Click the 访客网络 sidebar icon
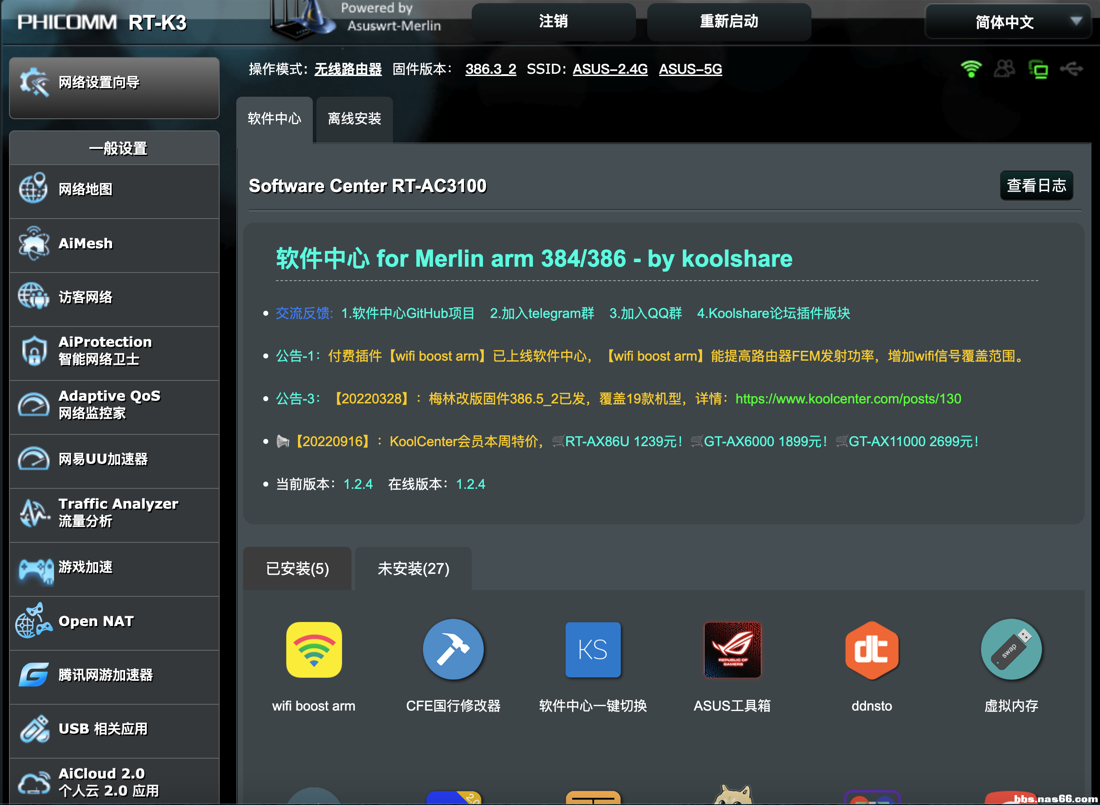This screenshot has width=1100, height=805. tap(33, 296)
